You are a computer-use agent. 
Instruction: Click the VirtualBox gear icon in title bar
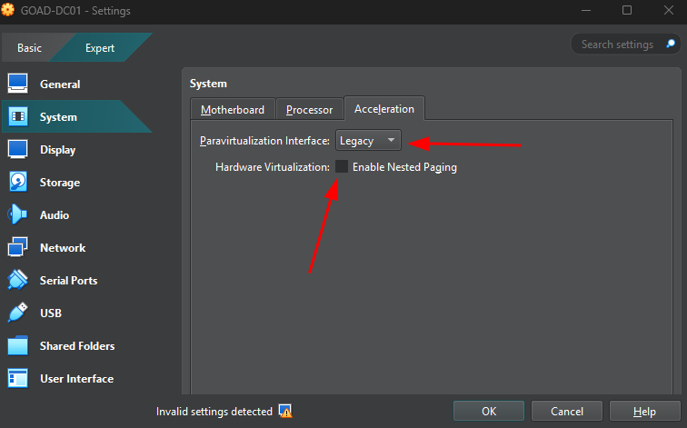click(x=7, y=10)
